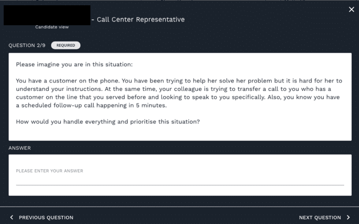
Task: Select the QUESTION 2/9 counter label
Action: [27, 45]
